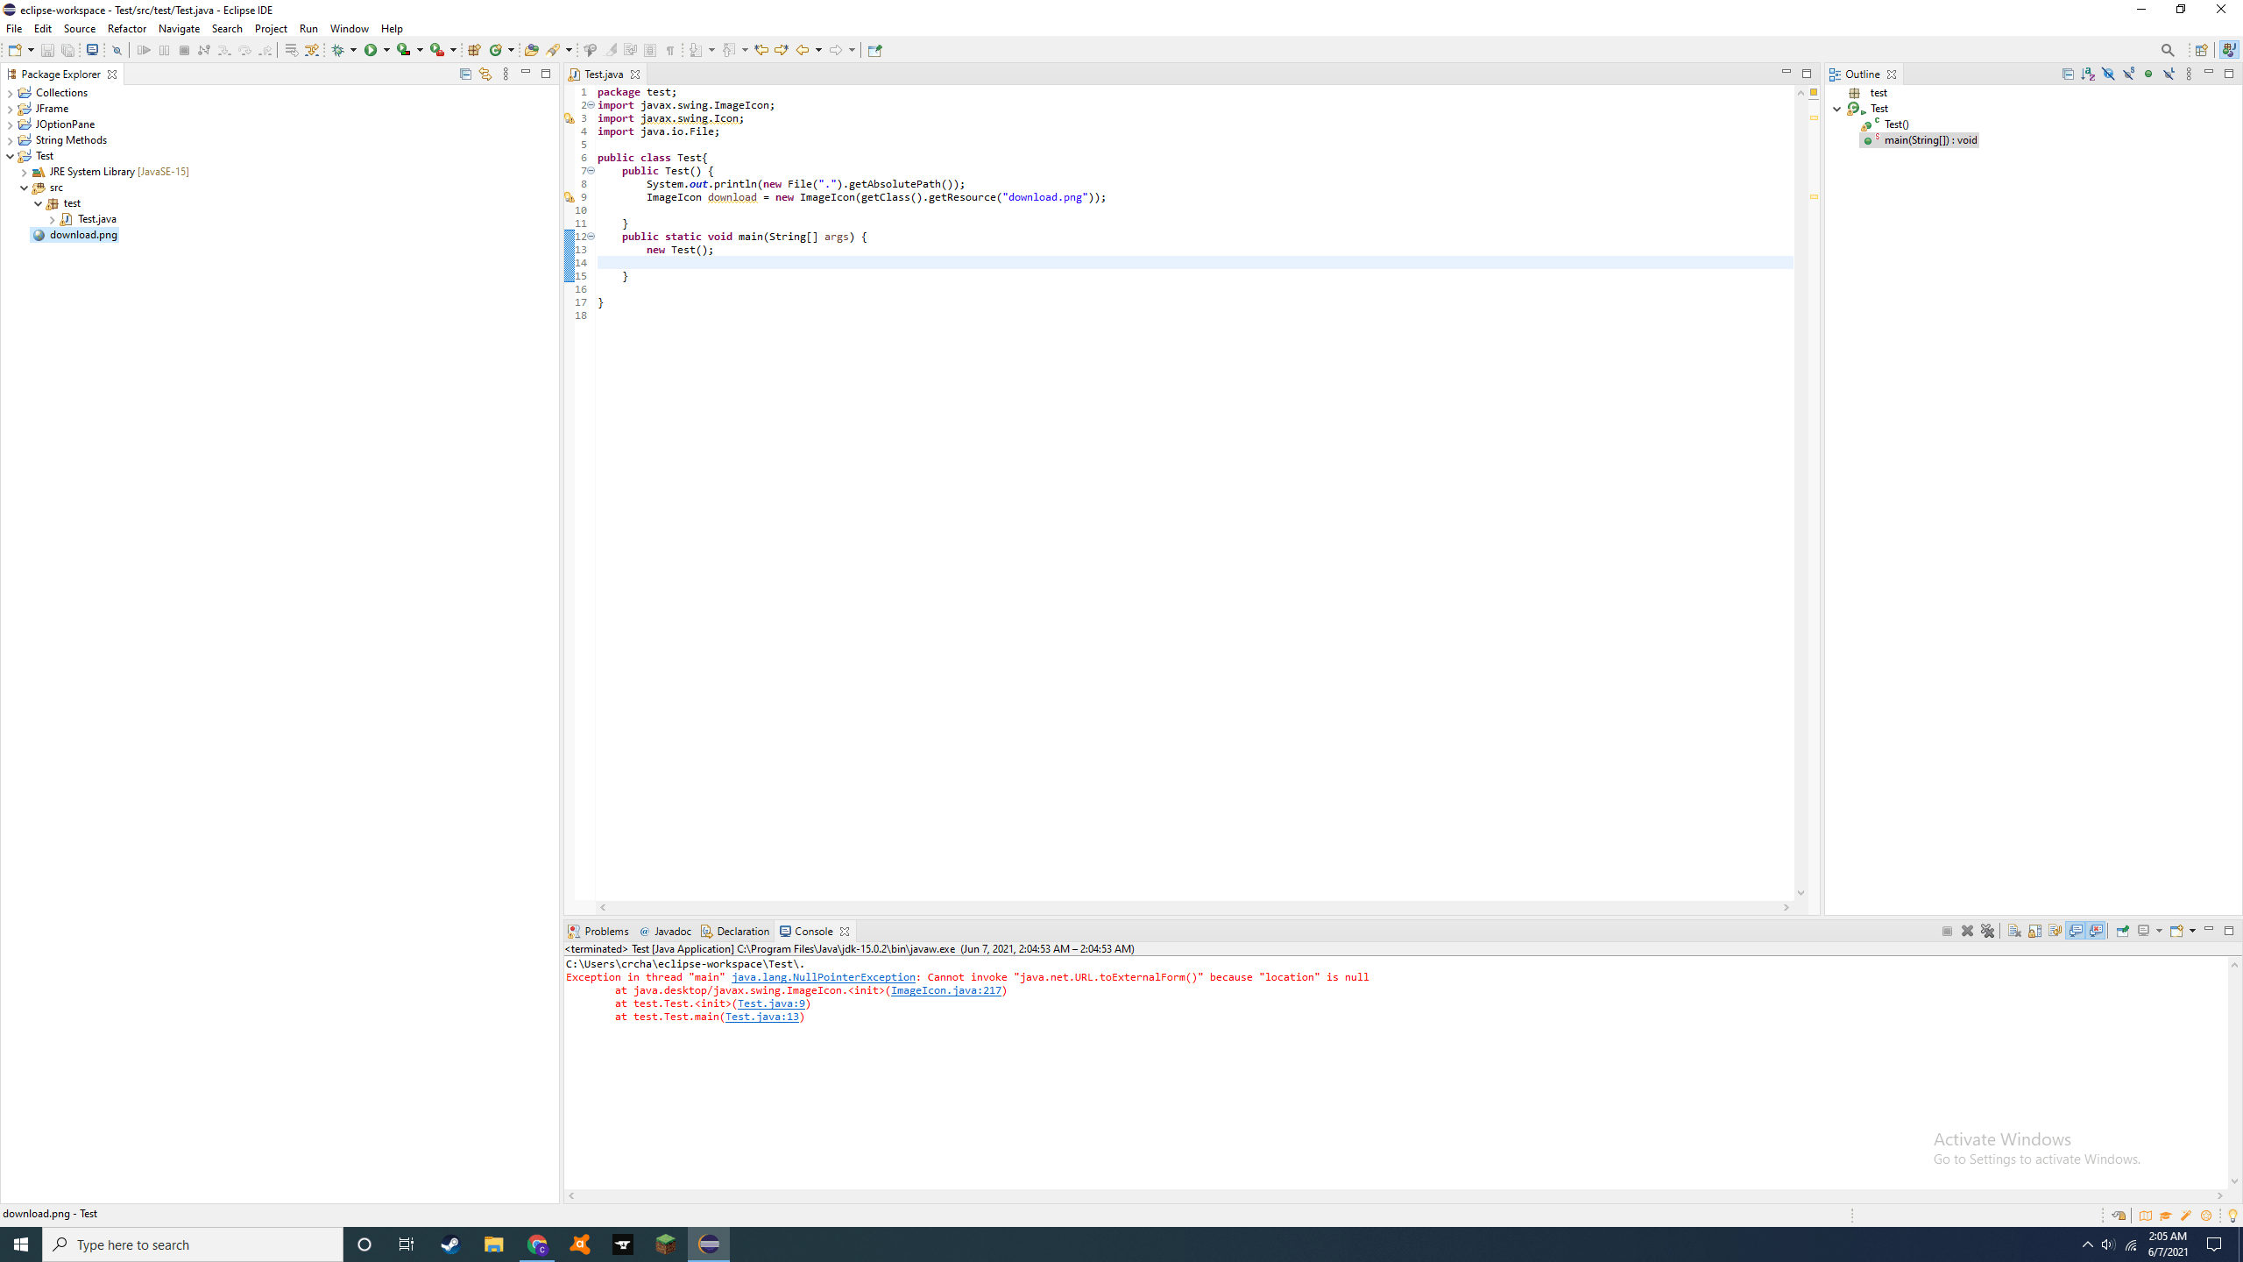Open the Test.java:9 stack trace link

[771, 1003]
